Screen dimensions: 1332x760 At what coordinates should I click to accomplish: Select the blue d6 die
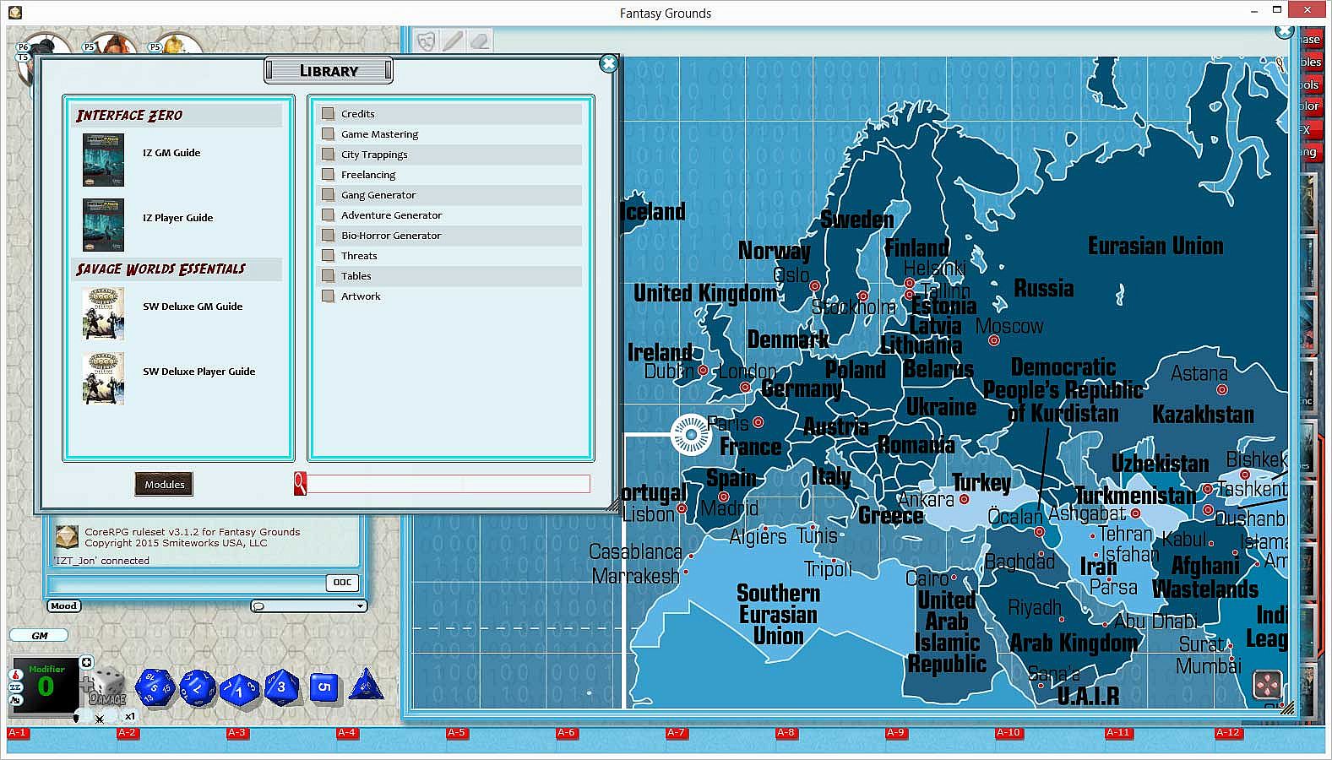click(323, 687)
